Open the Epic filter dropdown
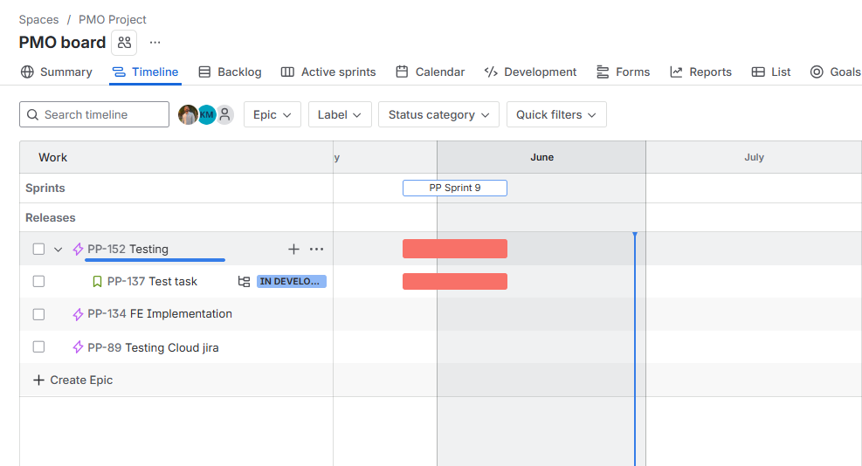Viewport: 862px width, 466px height. coord(272,114)
